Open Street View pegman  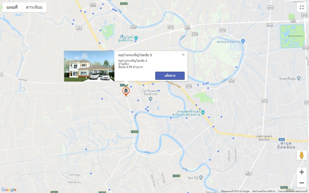[301, 155]
